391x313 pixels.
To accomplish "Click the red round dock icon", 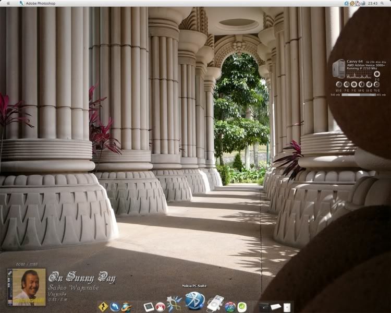I will (160, 307).
